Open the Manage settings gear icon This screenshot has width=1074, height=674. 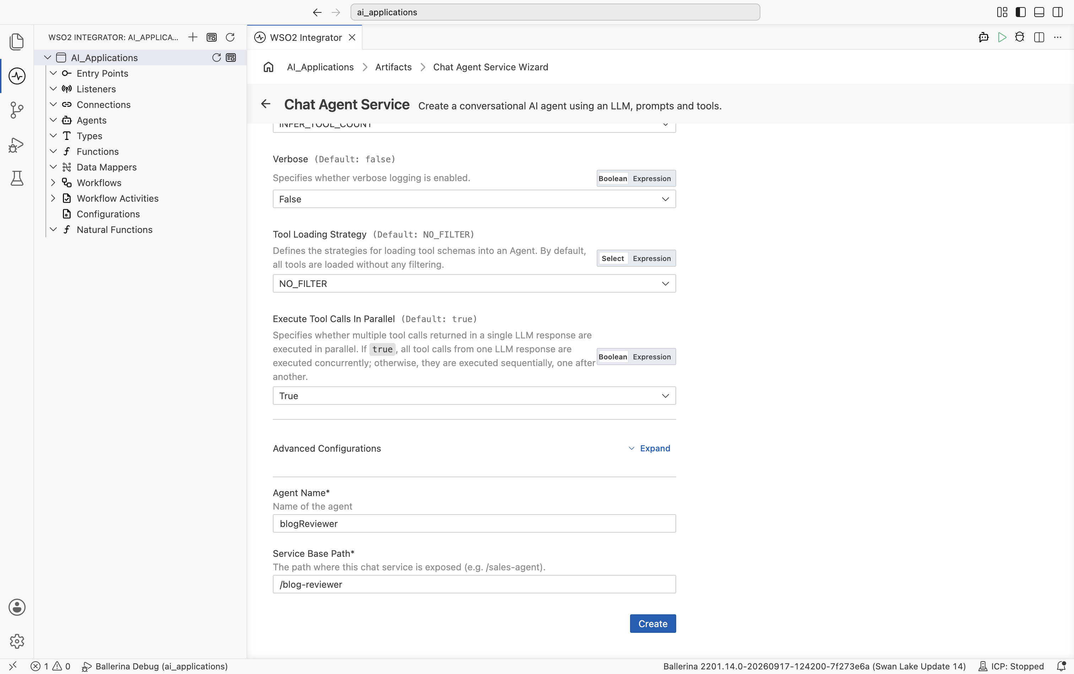[x=17, y=641]
